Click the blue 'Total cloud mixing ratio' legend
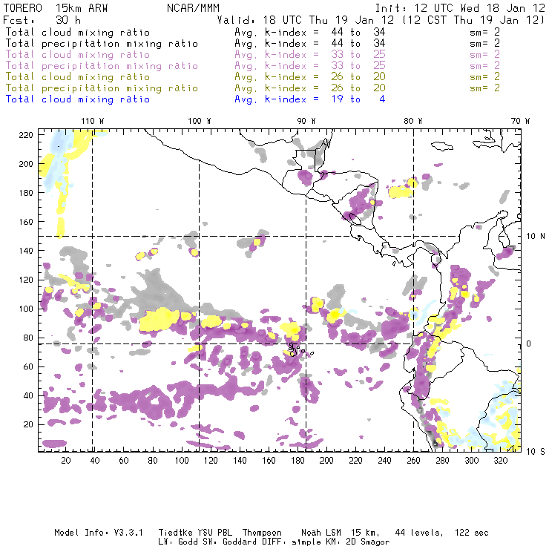The width and height of the screenshot is (549, 549). (78, 99)
